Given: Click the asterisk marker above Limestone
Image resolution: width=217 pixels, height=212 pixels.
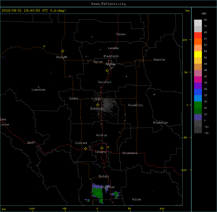Looking at the screenshot, I should (x=39, y=87).
